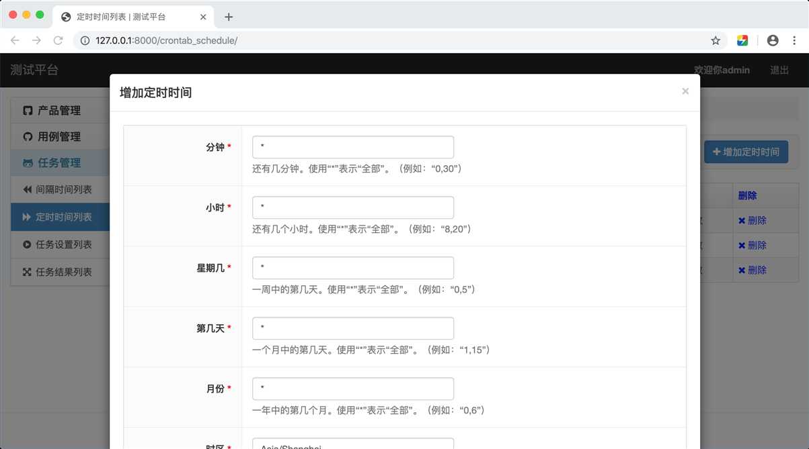Open the 产品管理 sidebar menu

tap(61, 110)
